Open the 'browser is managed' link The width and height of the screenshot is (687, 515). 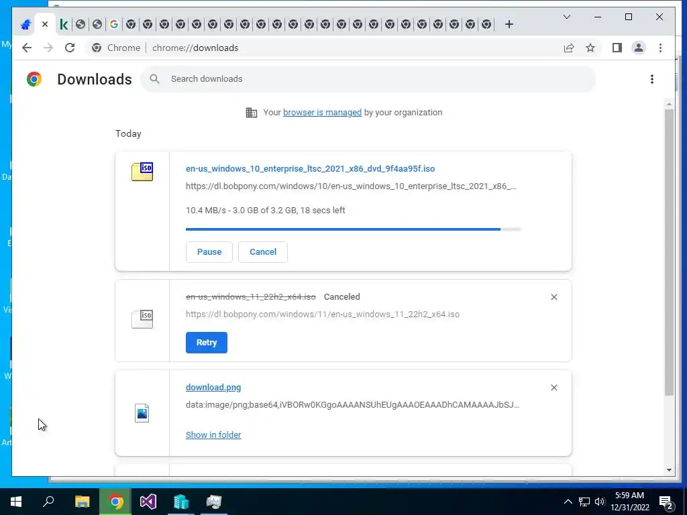322,113
